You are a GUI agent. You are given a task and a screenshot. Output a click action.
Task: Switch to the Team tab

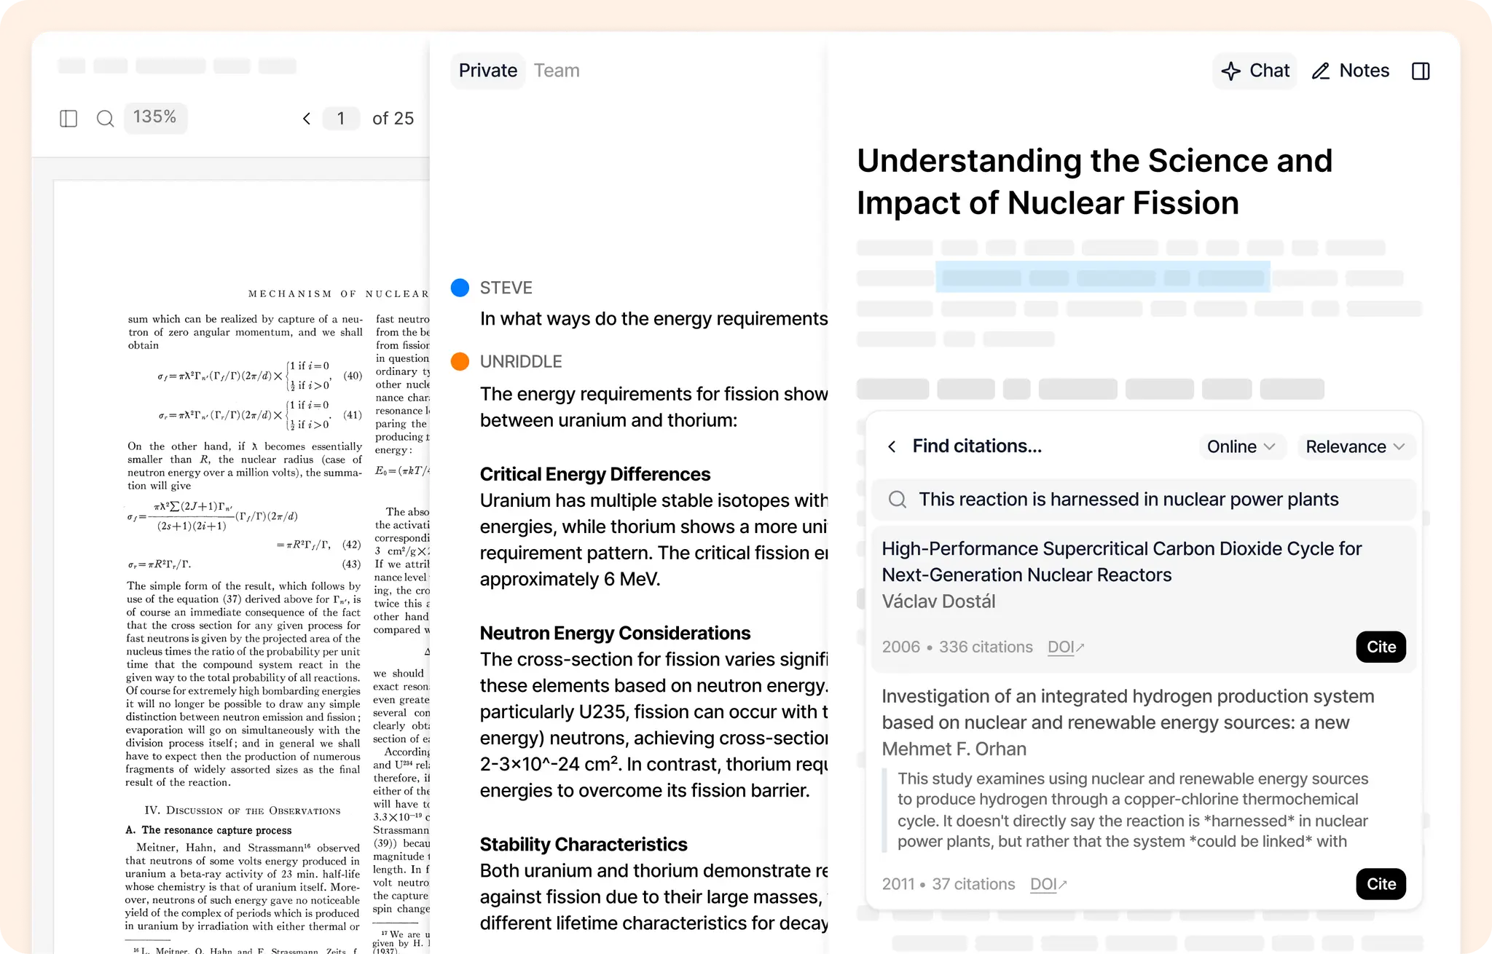click(557, 71)
